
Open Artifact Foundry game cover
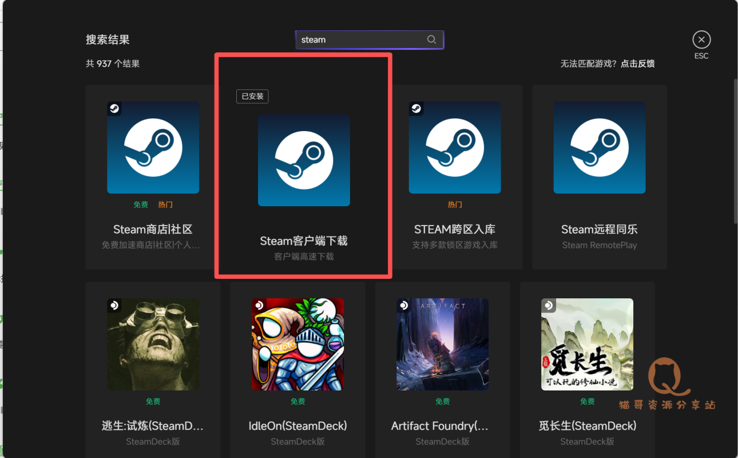coord(443,345)
